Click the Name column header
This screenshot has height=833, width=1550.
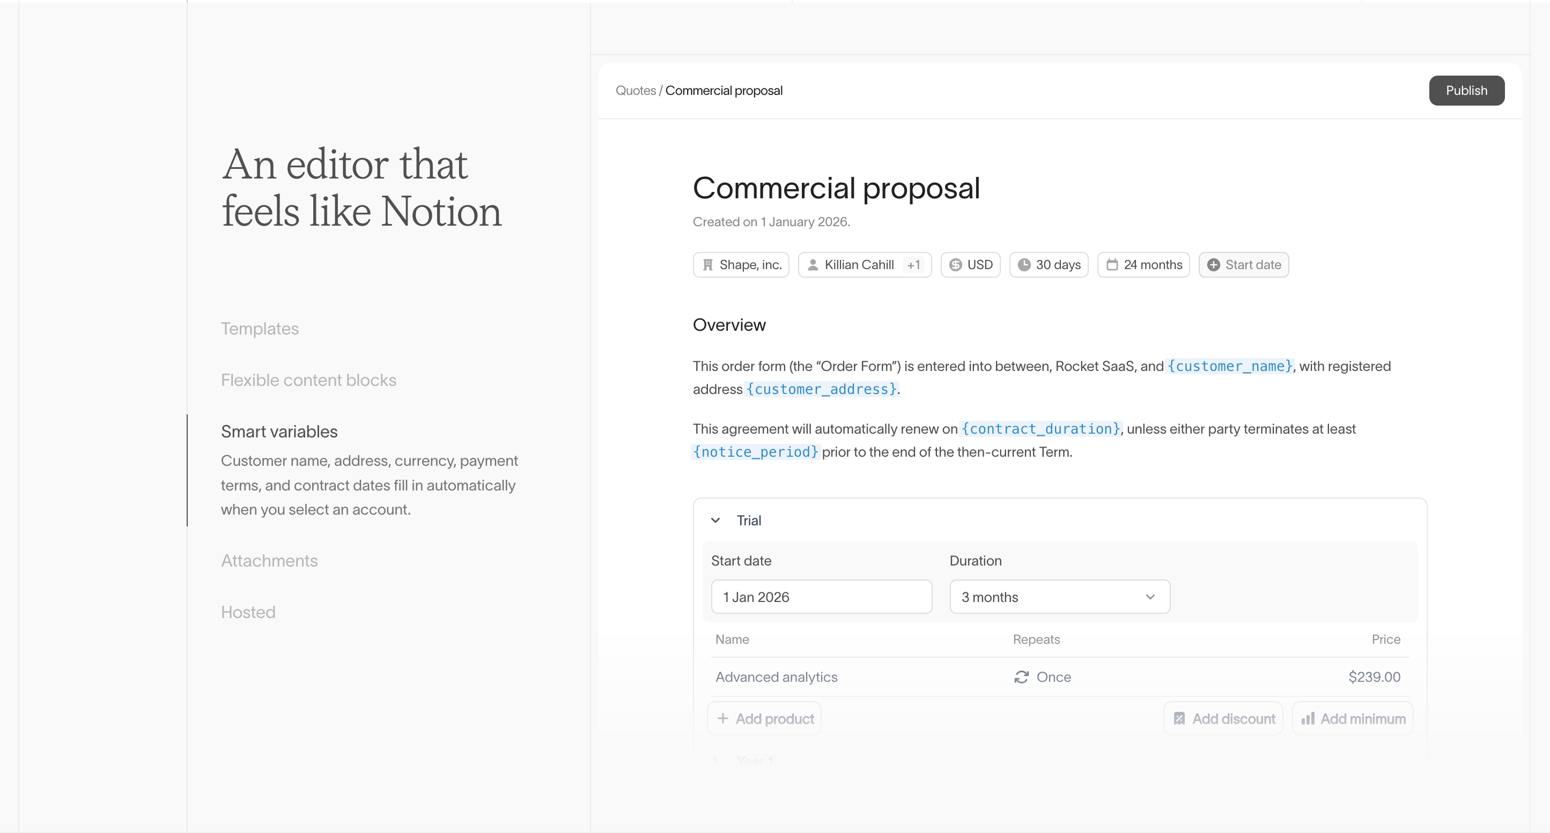coord(732,639)
